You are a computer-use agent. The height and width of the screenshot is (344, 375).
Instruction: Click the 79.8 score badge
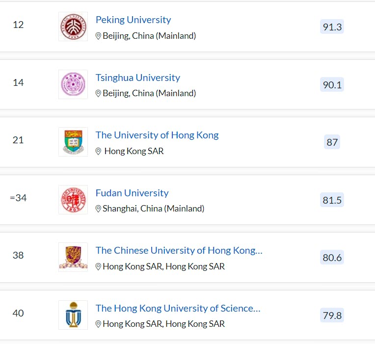click(x=332, y=316)
